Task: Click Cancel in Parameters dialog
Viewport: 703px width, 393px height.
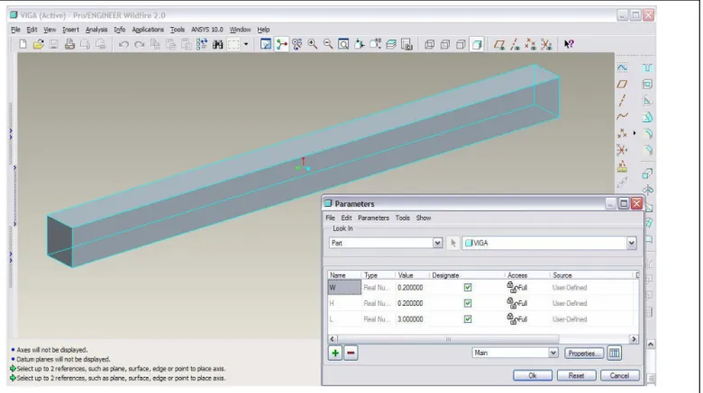Action: [619, 376]
